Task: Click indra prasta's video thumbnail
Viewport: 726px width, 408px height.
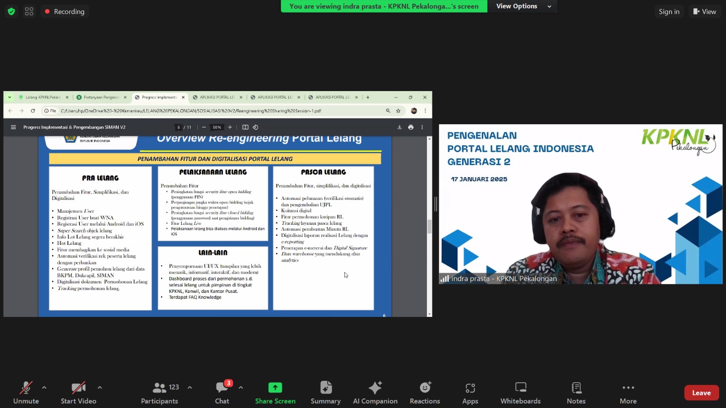Action: (x=580, y=204)
